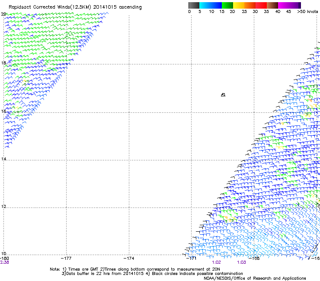Click the small island outline marker

(223, 95)
